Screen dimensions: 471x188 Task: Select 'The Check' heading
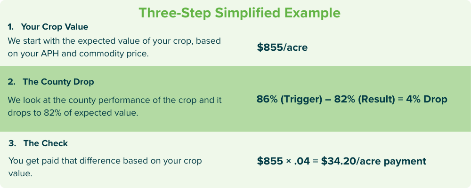tap(46, 143)
